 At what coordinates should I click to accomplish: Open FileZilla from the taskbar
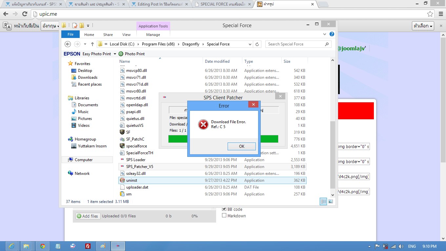click(88, 246)
